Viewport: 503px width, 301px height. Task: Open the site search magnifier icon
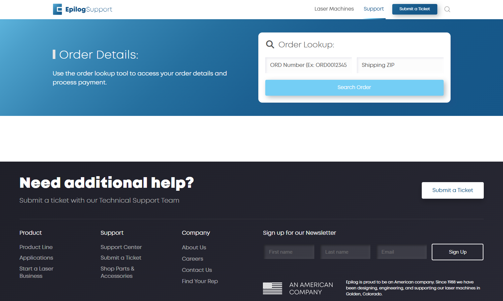(x=447, y=9)
